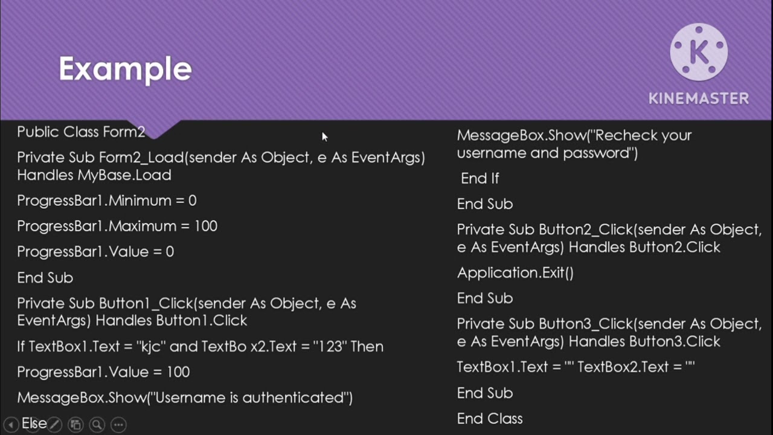Click the Recheck your username MessageBox text
Image resolution: width=773 pixels, height=435 pixels.
[574, 144]
